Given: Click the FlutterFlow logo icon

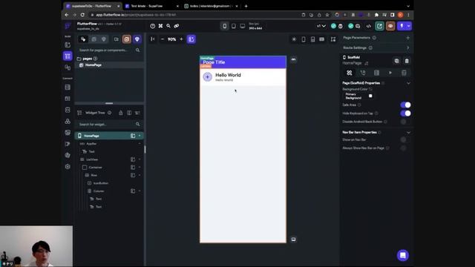Looking at the screenshot, I should coord(68,26).
